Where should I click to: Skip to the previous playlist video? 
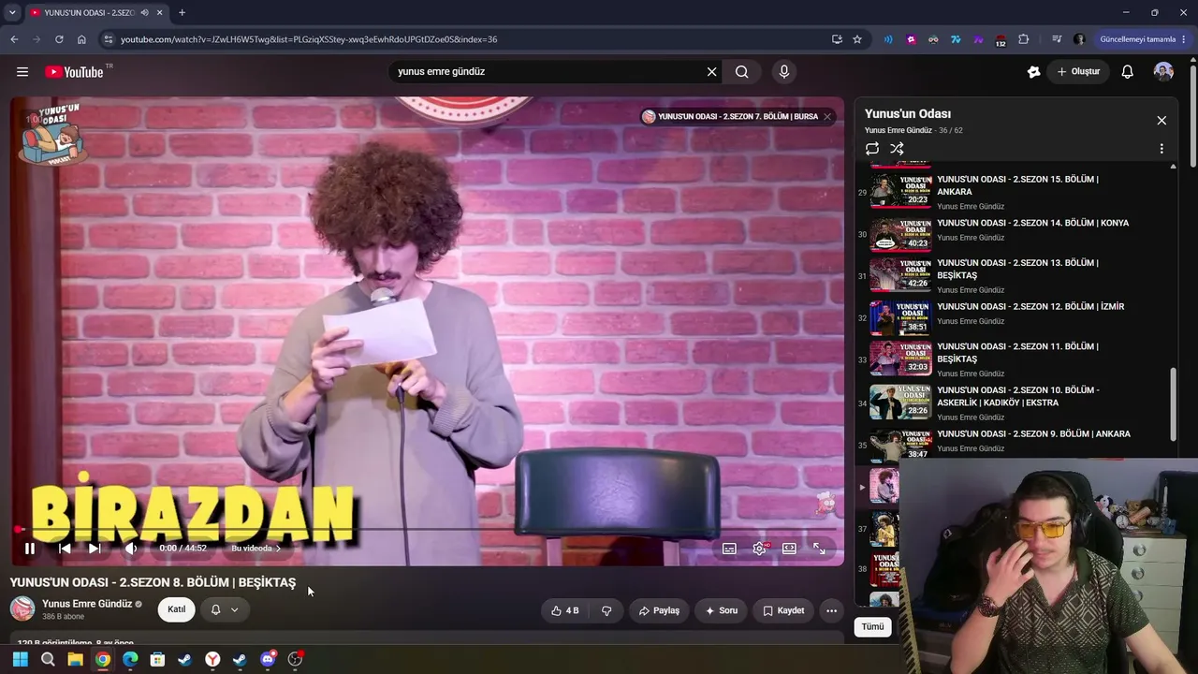[65, 549]
